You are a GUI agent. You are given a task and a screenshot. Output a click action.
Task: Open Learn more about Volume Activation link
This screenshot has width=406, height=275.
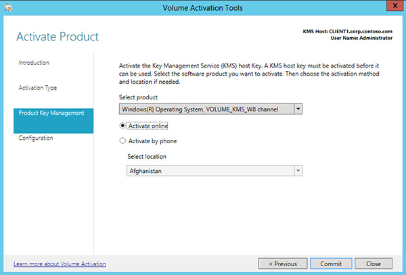click(x=60, y=264)
